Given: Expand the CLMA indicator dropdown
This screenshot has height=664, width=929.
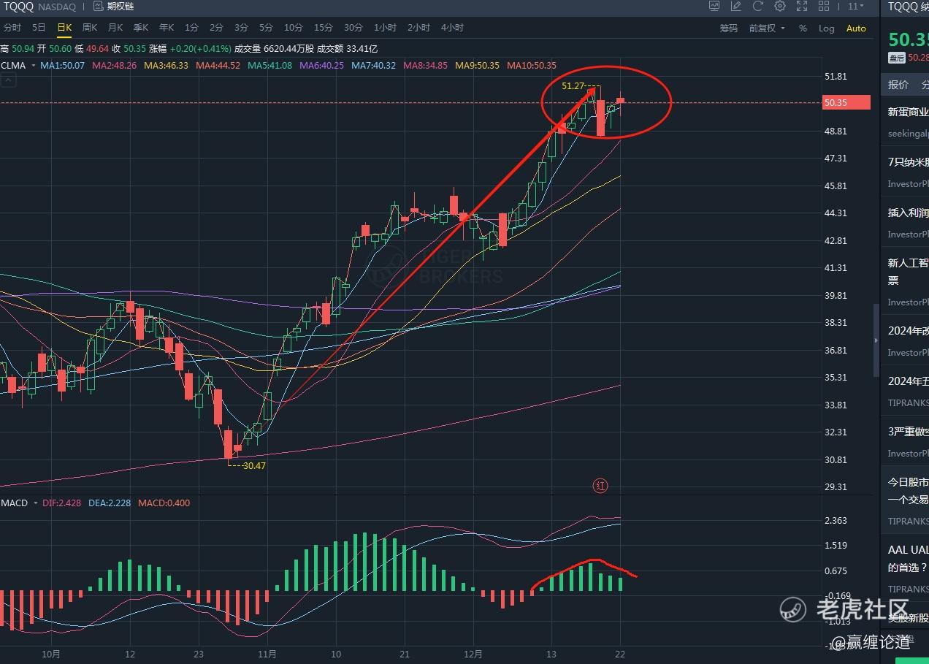Looking at the screenshot, I should pos(33,66).
